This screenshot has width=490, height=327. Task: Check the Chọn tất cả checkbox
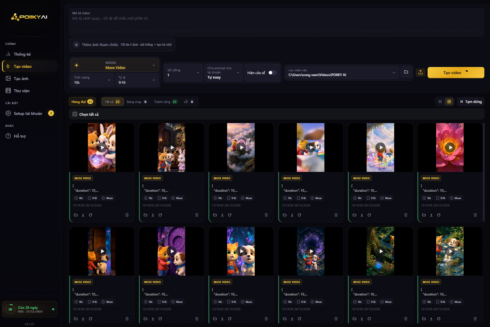(x=75, y=114)
